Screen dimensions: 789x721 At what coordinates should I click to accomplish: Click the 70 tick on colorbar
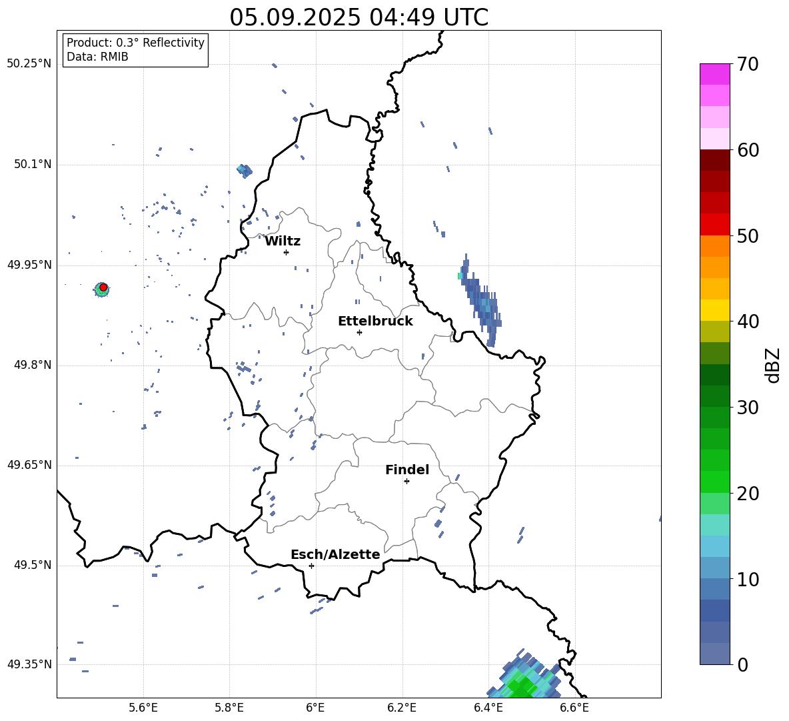pos(748,65)
